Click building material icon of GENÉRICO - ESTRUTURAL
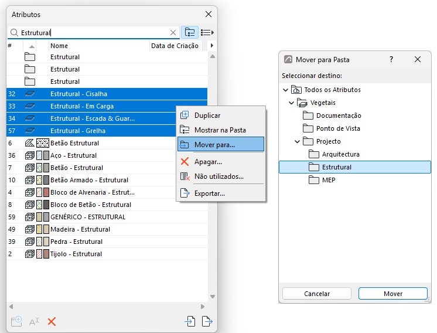The height and width of the screenshot is (333, 437). pyautogui.click(x=30, y=217)
